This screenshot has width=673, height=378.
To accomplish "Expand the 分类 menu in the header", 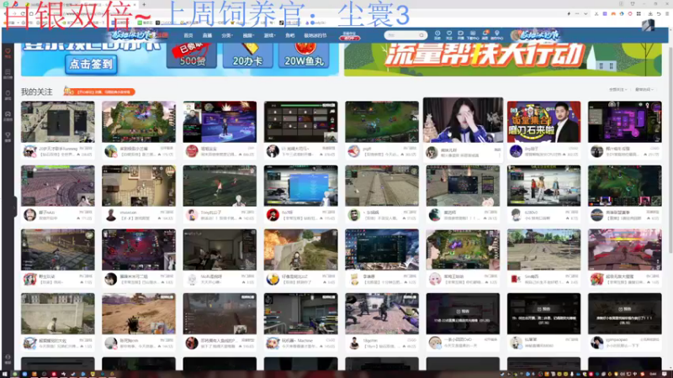I will [227, 35].
